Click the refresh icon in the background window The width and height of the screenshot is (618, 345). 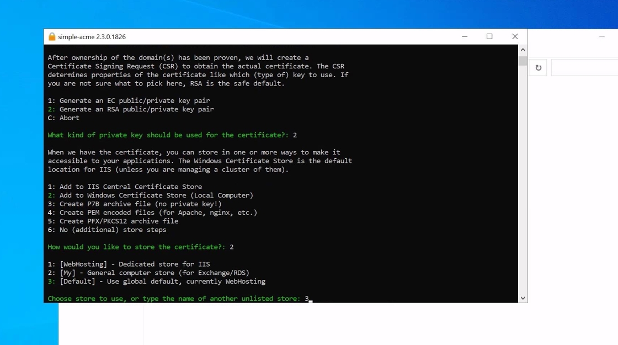coord(539,68)
